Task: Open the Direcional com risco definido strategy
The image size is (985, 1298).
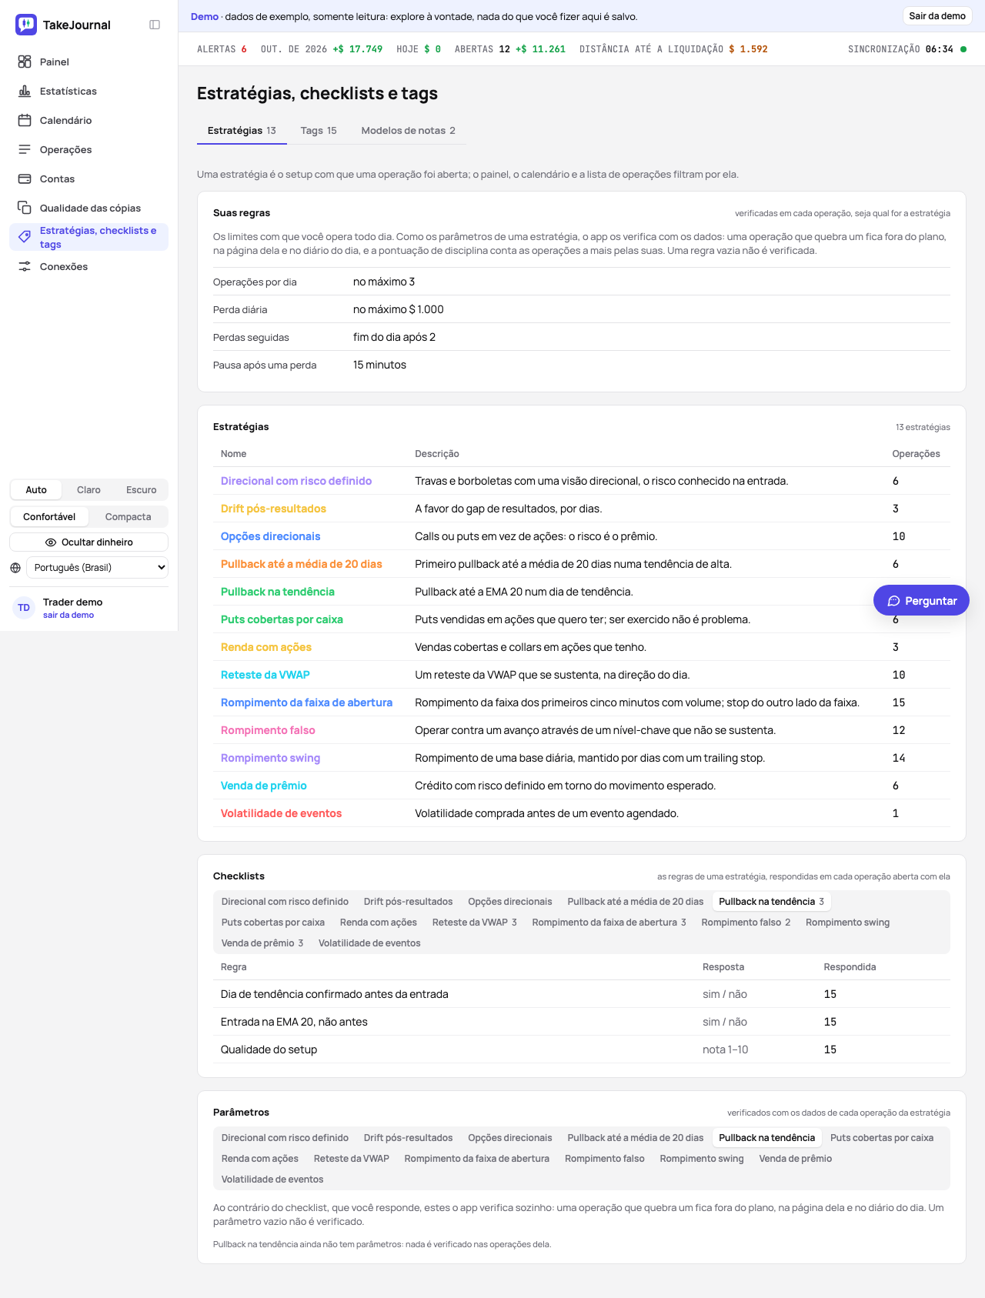Action: pyautogui.click(x=296, y=481)
